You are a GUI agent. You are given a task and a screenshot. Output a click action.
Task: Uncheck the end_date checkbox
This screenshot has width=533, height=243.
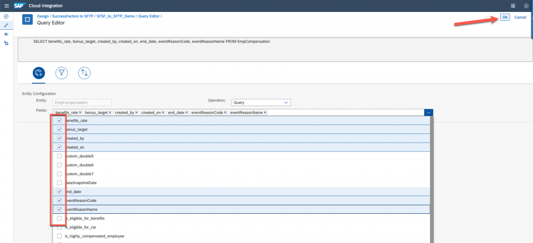click(59, 191)
